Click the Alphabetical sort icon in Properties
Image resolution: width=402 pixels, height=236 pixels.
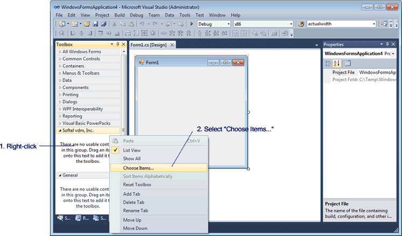tap(336, 63)
